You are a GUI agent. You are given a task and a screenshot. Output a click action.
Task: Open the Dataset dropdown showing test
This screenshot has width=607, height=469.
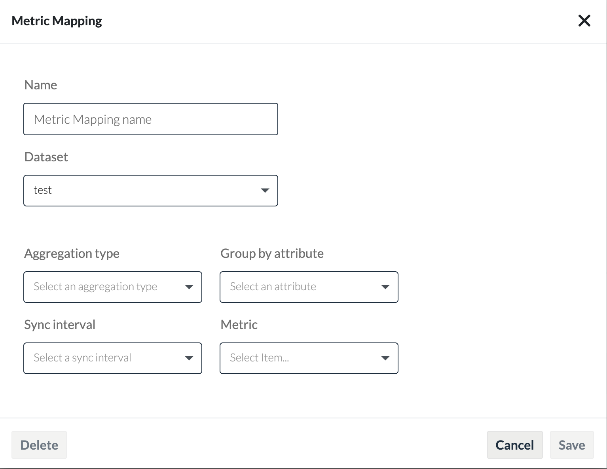(151, 191)
